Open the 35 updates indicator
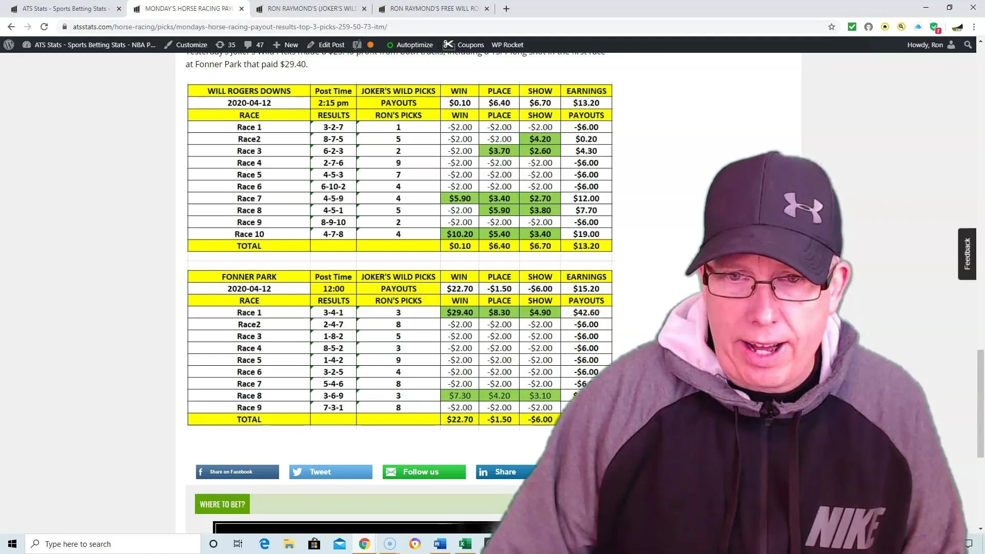The height and width of the screenshot is (554, 985). point(226,45)
